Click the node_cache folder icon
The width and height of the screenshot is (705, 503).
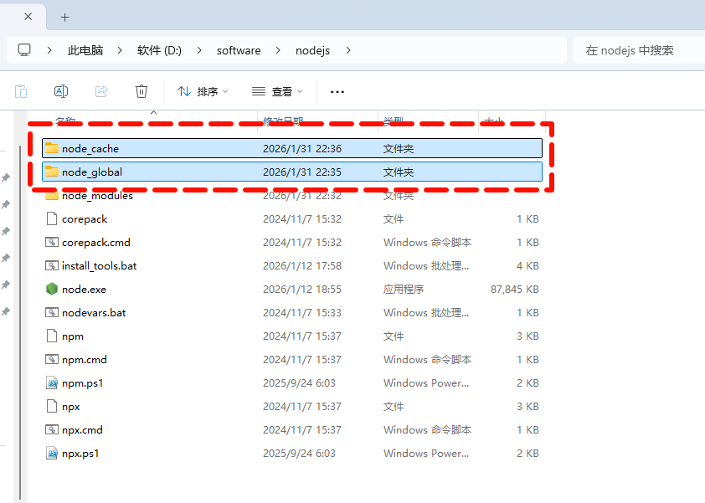click(x=52, y=148)
